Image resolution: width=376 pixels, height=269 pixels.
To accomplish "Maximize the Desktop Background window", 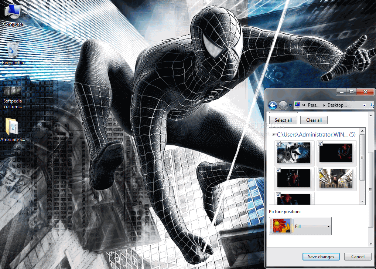I will coord(352,92).
